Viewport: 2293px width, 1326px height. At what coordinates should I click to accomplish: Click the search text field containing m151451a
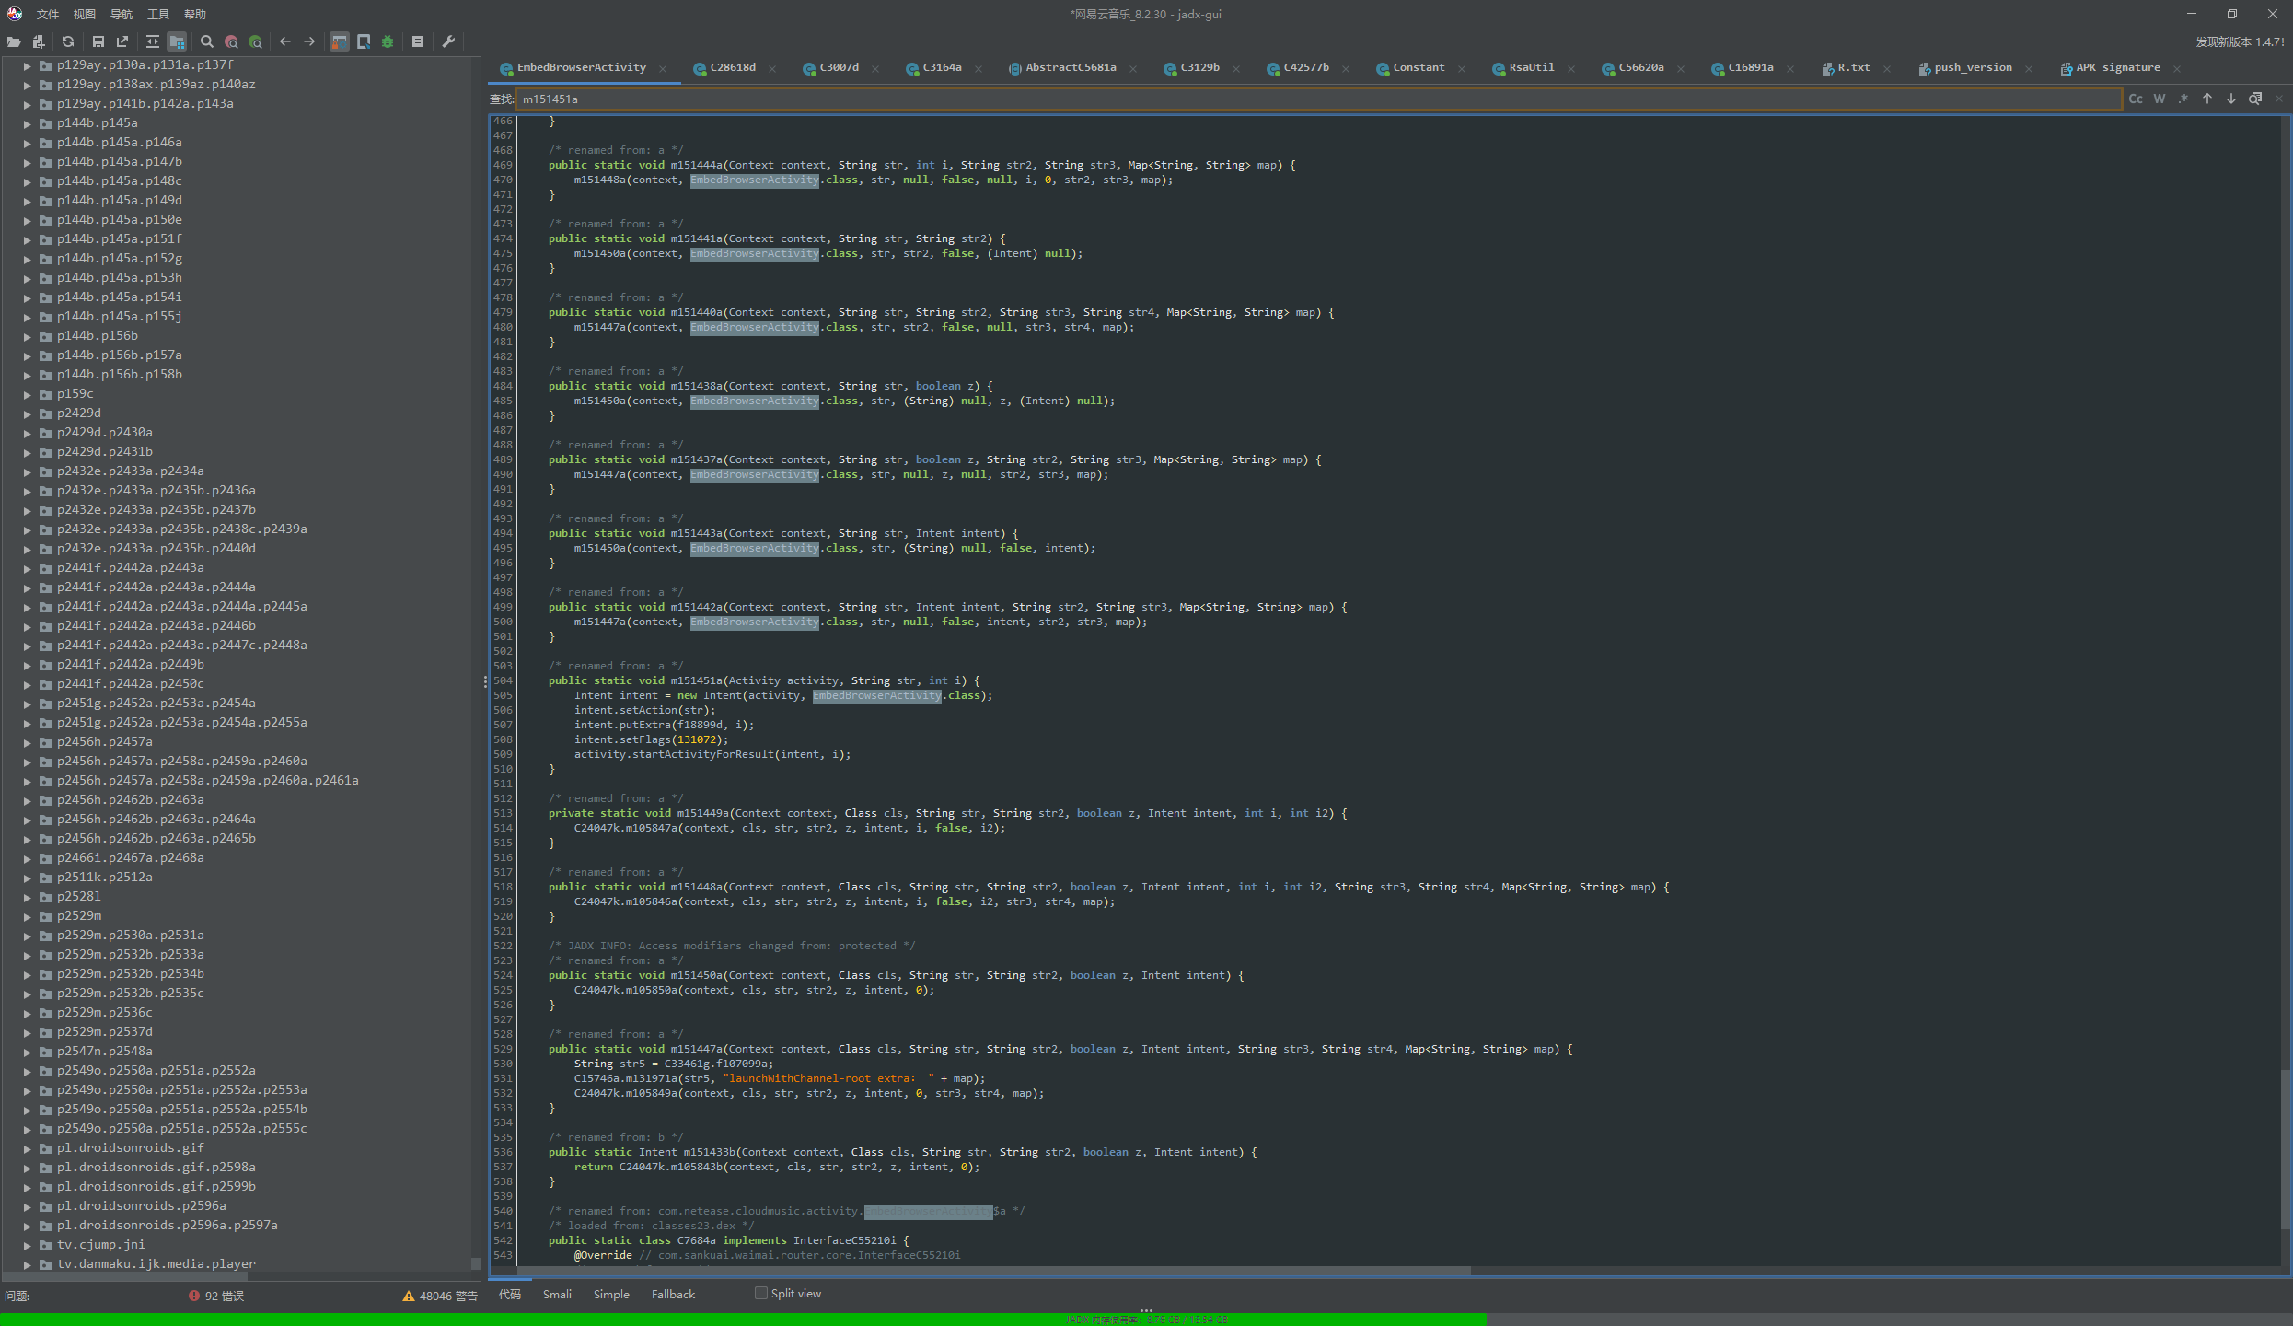tap(1318, 99)
